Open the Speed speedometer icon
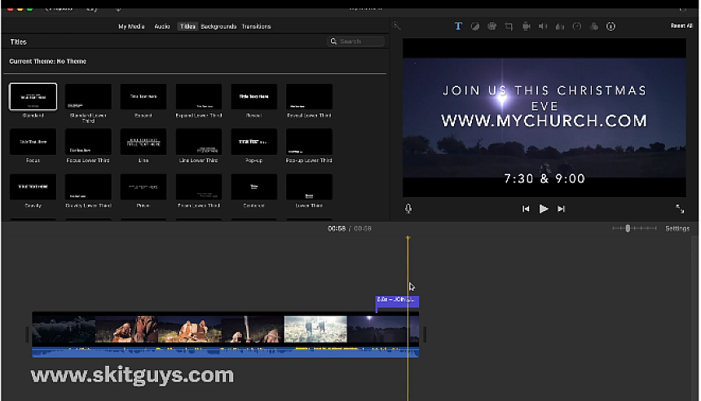 tap(577, 26)
